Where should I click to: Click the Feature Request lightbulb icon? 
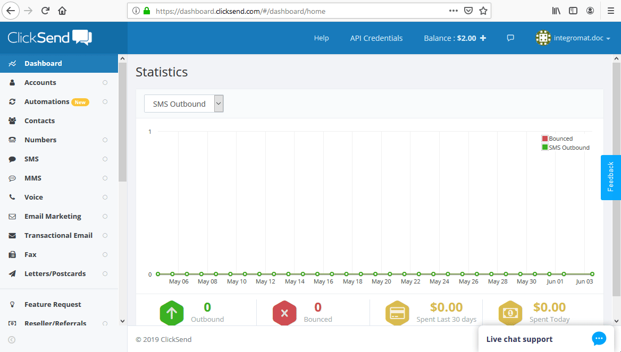pyautogui.click(x=12, y=304)
